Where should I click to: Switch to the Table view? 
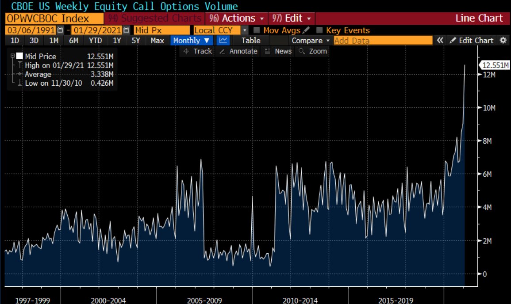tap(251, 41)
